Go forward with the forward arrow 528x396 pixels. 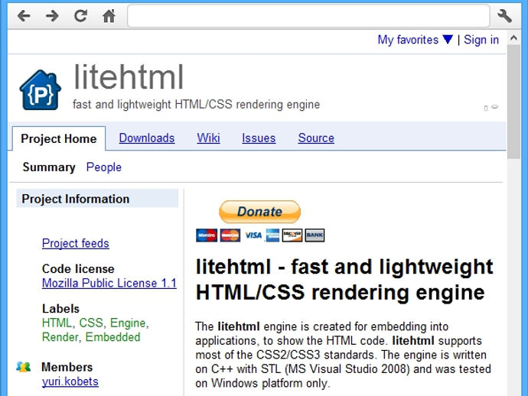[x=52, y=16]
